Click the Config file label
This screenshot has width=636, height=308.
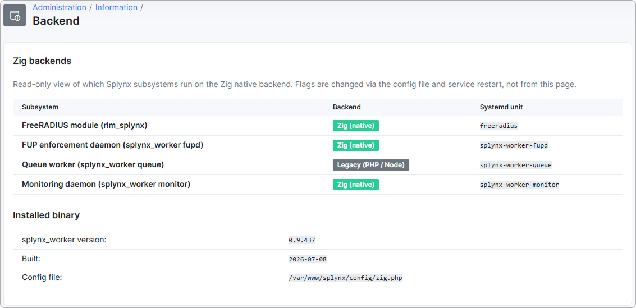pyautogui.click(x=42, y=278)
